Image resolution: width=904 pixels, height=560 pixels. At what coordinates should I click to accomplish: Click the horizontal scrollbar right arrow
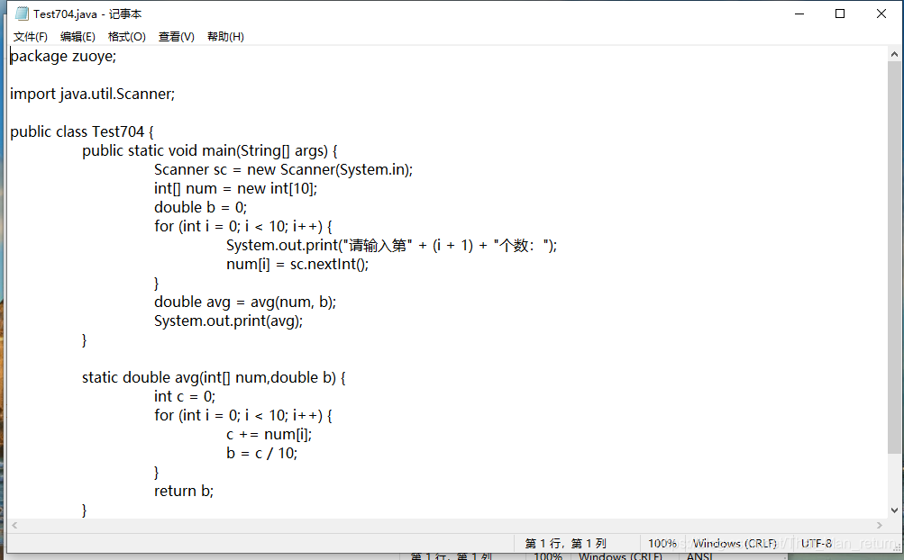pos(879,526)
